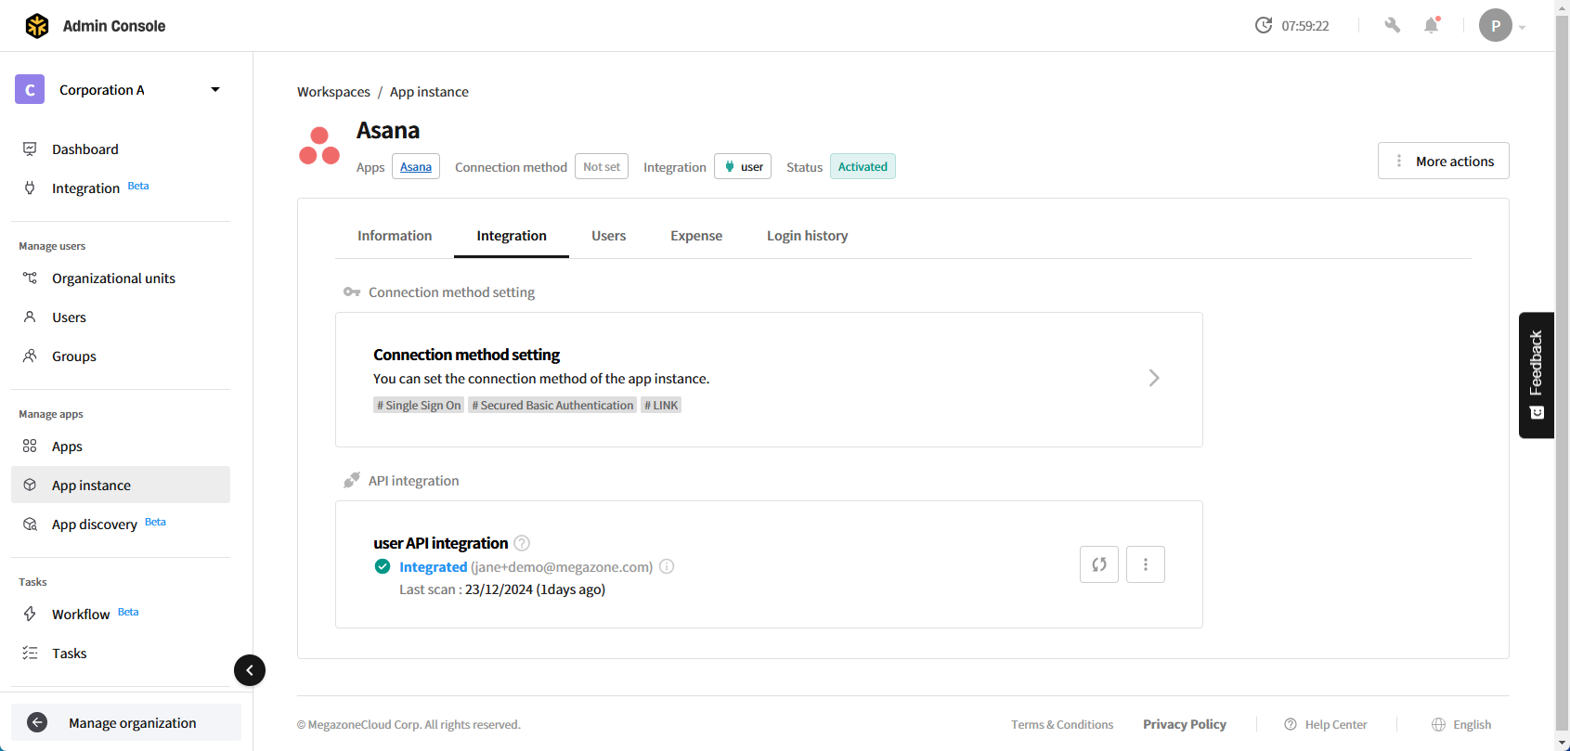1570x751 pixels.
Task: Open Workflow Beta in sidebar
Action: coord(121,615)
